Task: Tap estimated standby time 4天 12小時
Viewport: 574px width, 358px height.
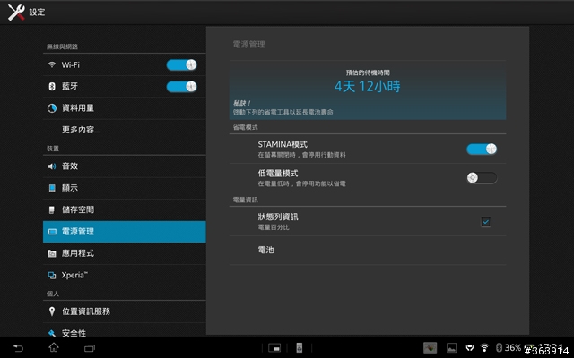Action: click(367, 87)
